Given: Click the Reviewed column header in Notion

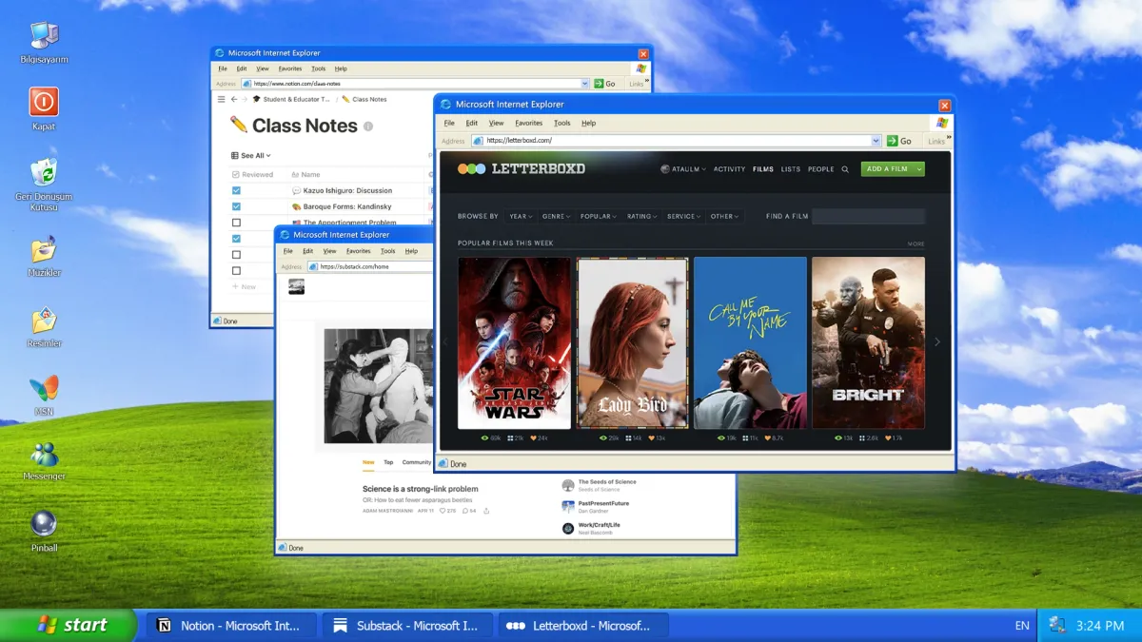Looking at the screenshot, I should click(252, 175).
